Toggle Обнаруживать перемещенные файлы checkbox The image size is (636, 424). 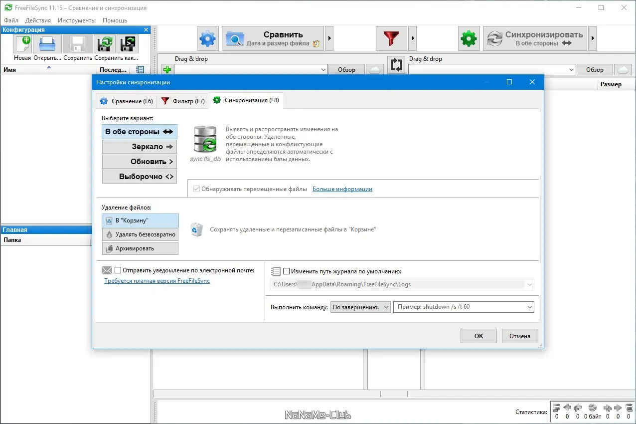(x=196, y=189)
